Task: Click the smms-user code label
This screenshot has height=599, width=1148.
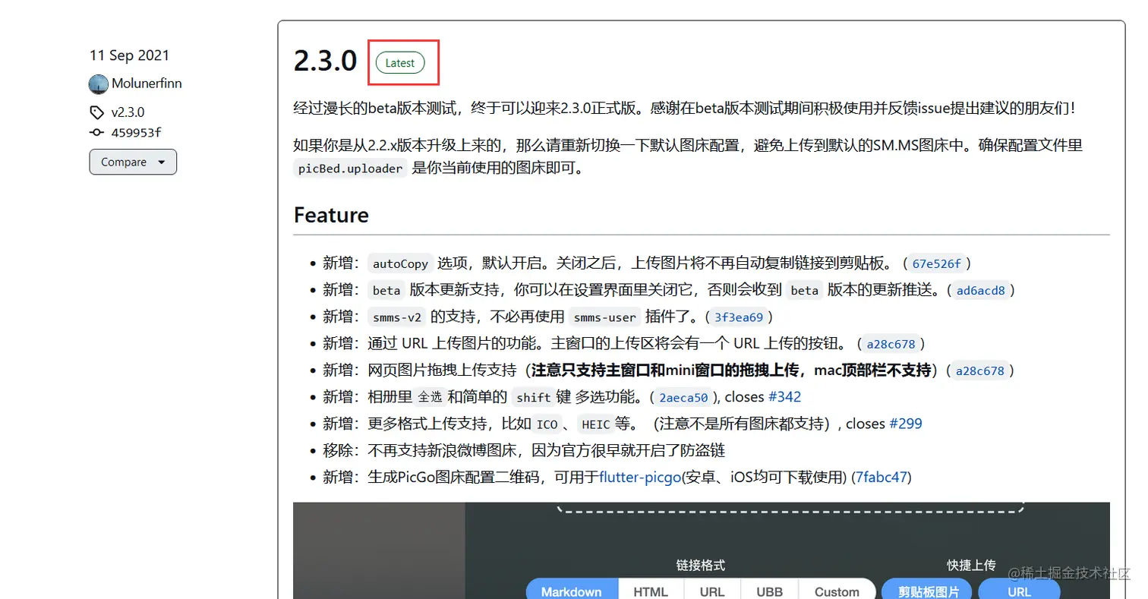Action: pos(606,317)
